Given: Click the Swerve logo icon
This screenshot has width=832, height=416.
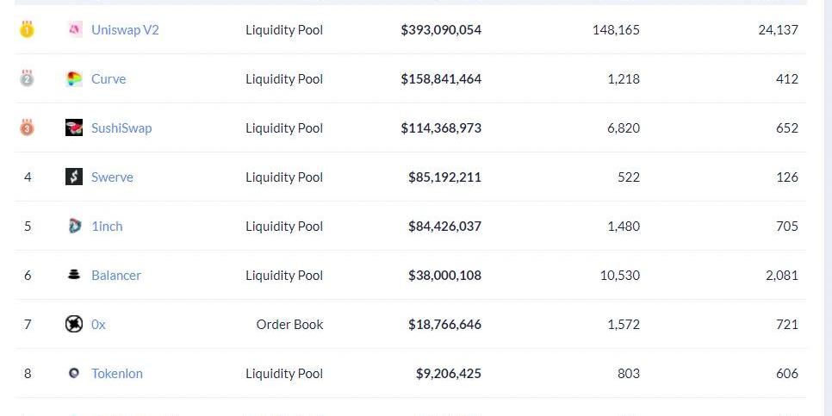Looking at the screenshot, I should point(74,177).
